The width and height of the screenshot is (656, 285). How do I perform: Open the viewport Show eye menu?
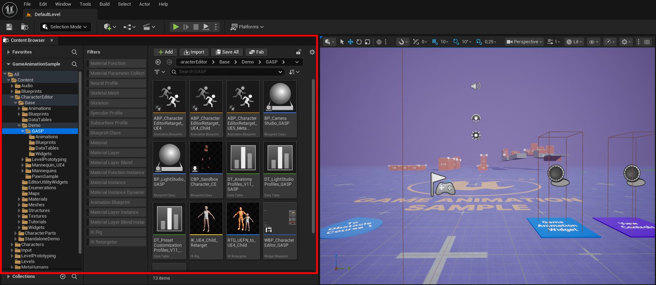point(594,42)
